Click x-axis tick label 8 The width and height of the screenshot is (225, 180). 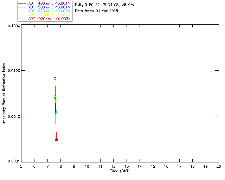click(61, 166)
